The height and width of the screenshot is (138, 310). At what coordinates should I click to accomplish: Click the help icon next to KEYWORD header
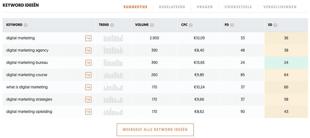[25, 25]
